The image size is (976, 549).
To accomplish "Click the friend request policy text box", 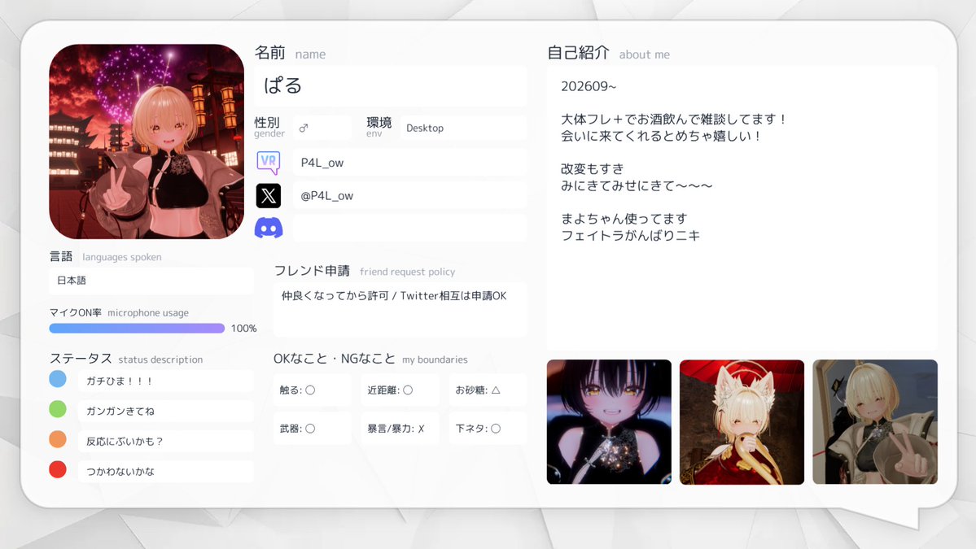I will pyautogui.click(x=400, y=310).
